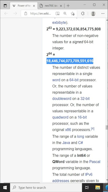Follow the exbibyte link
The width and height of the screenshot is (108, 192).
59,23
